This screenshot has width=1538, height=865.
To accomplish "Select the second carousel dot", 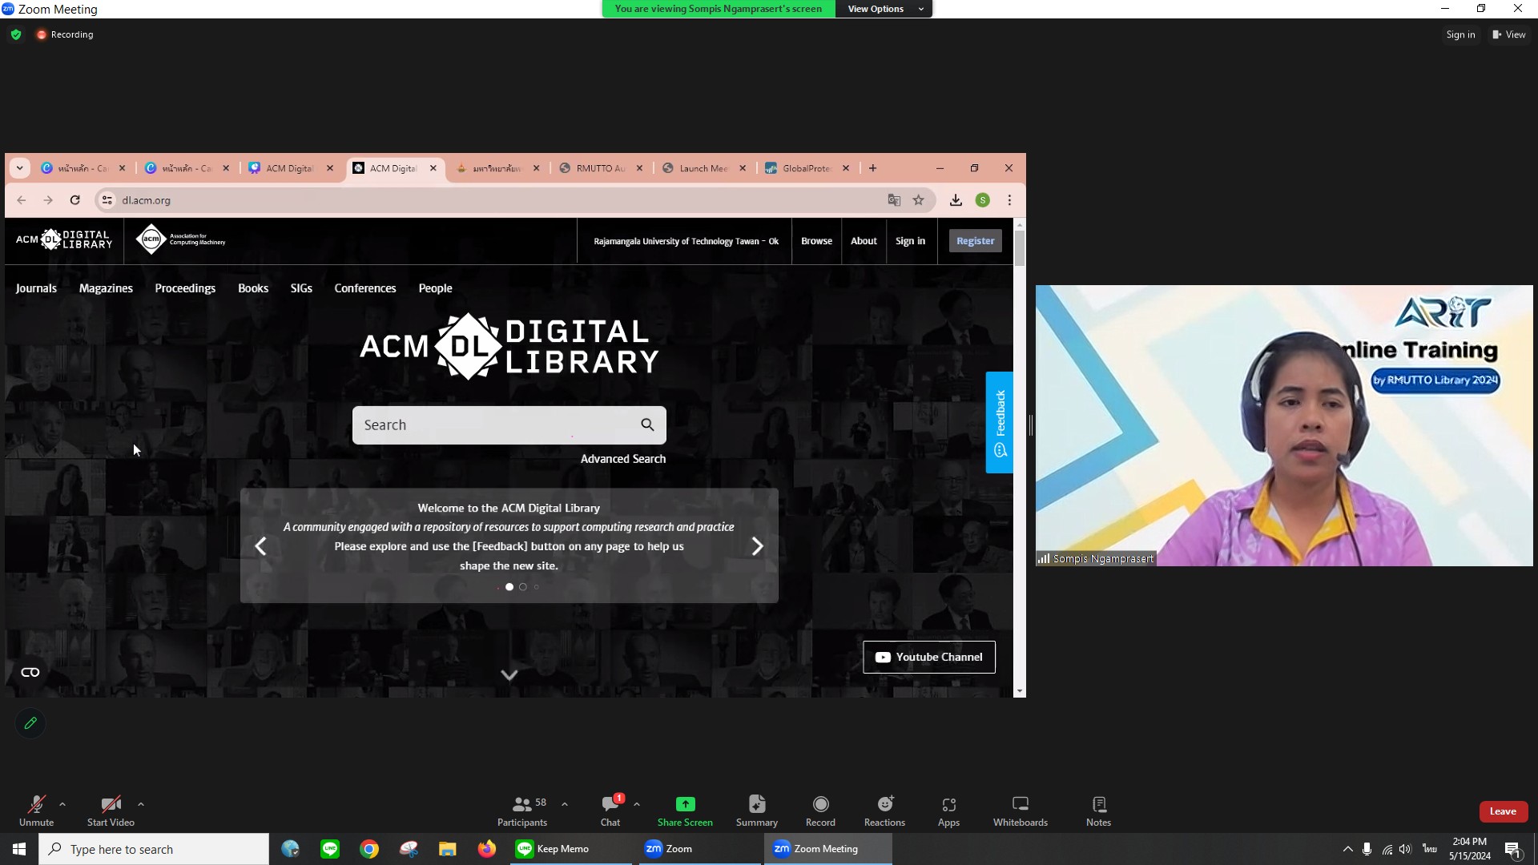I will [x=523, y=587].
